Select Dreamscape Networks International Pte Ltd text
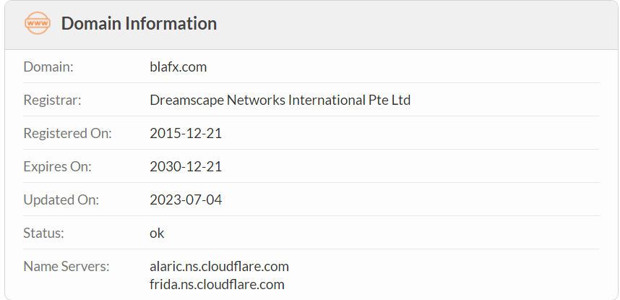The height and width of the screenshot is (300, 620). click(x=280, y=100)
